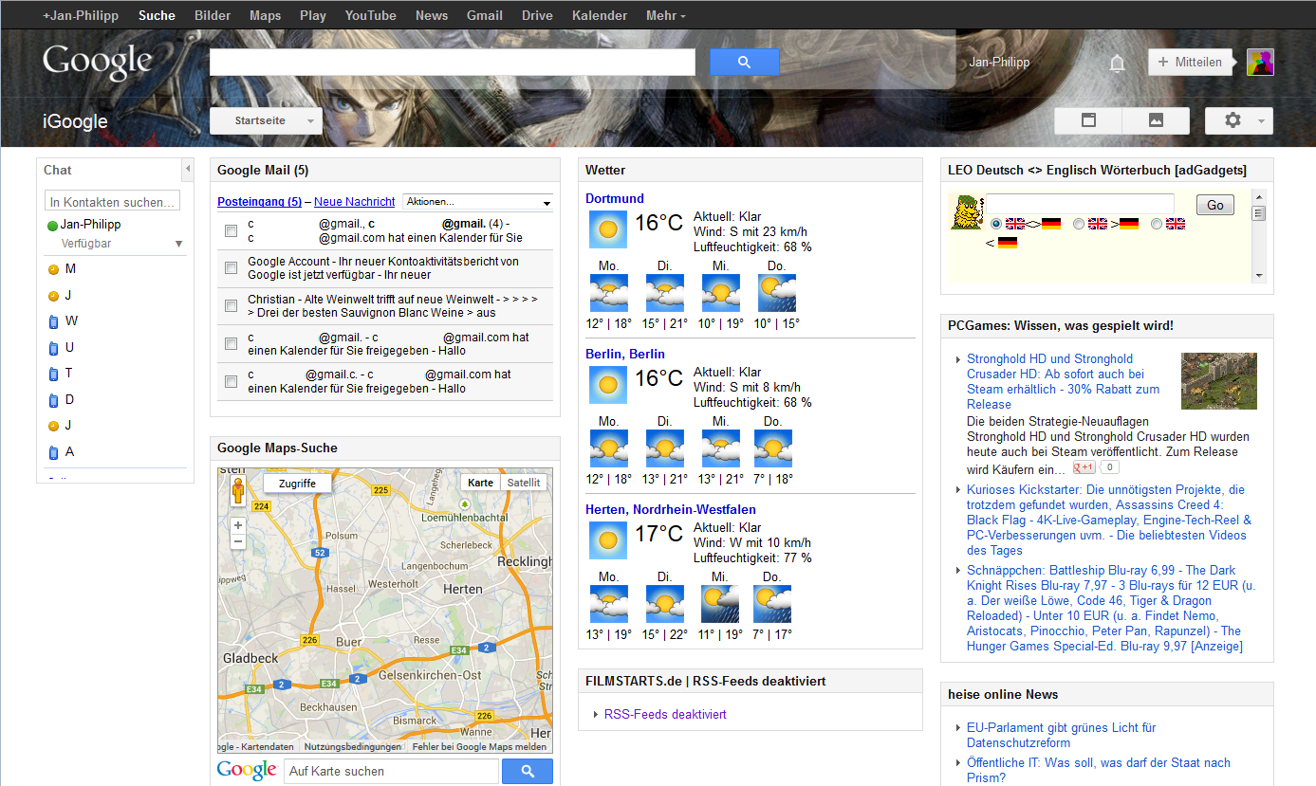Click Berlin's current weather sun icon
Viewport: 1316px width, 786px height.
coord(608,385)
